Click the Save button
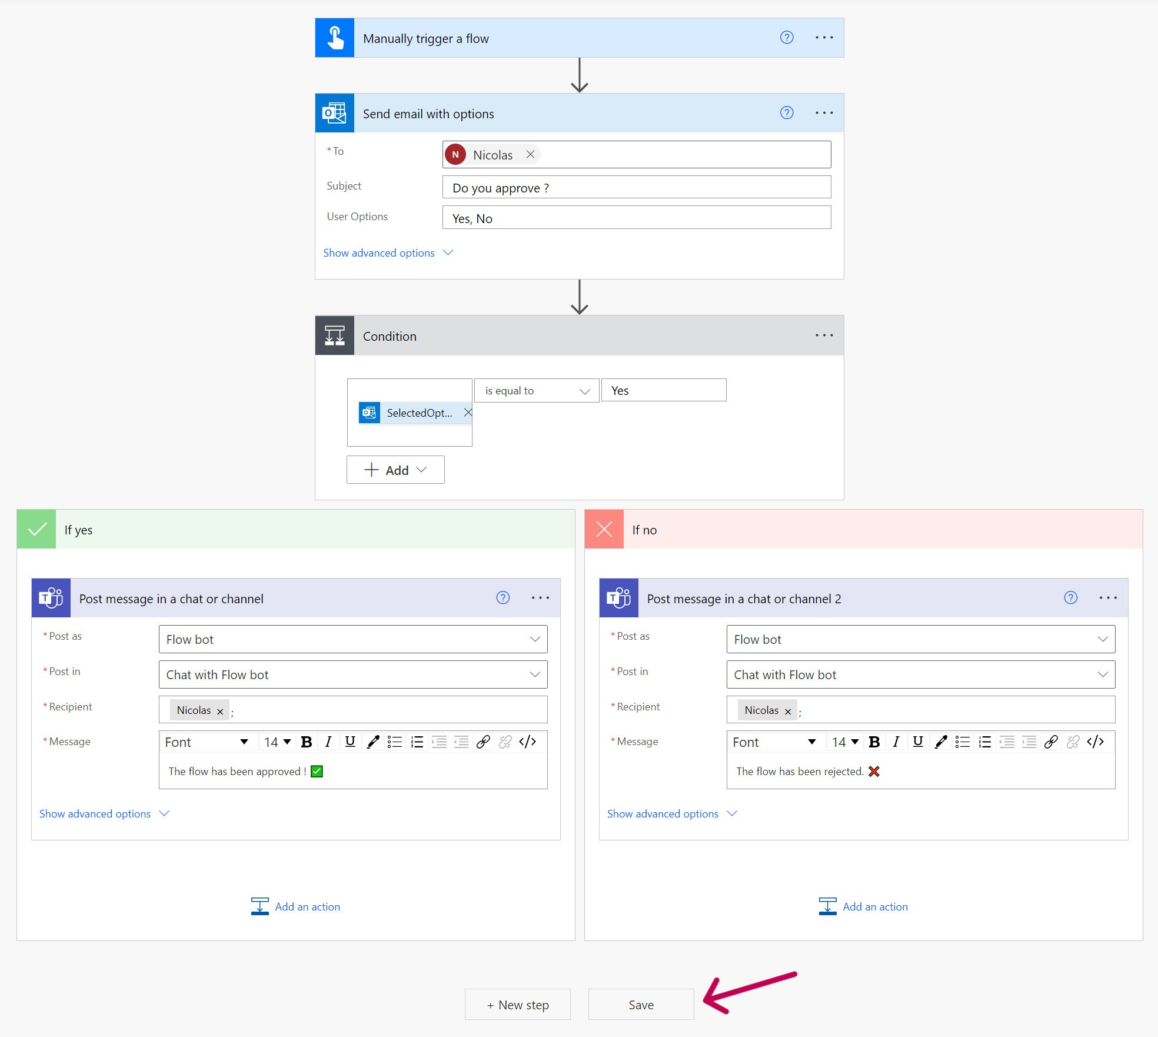The height and width of the screenshot is (1037, 1158). [641, 1005]
